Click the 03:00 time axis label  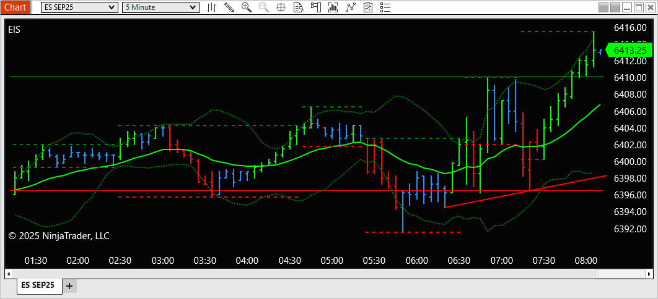pos(163,261)
